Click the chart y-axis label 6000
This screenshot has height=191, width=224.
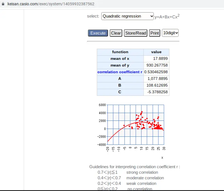102,105
